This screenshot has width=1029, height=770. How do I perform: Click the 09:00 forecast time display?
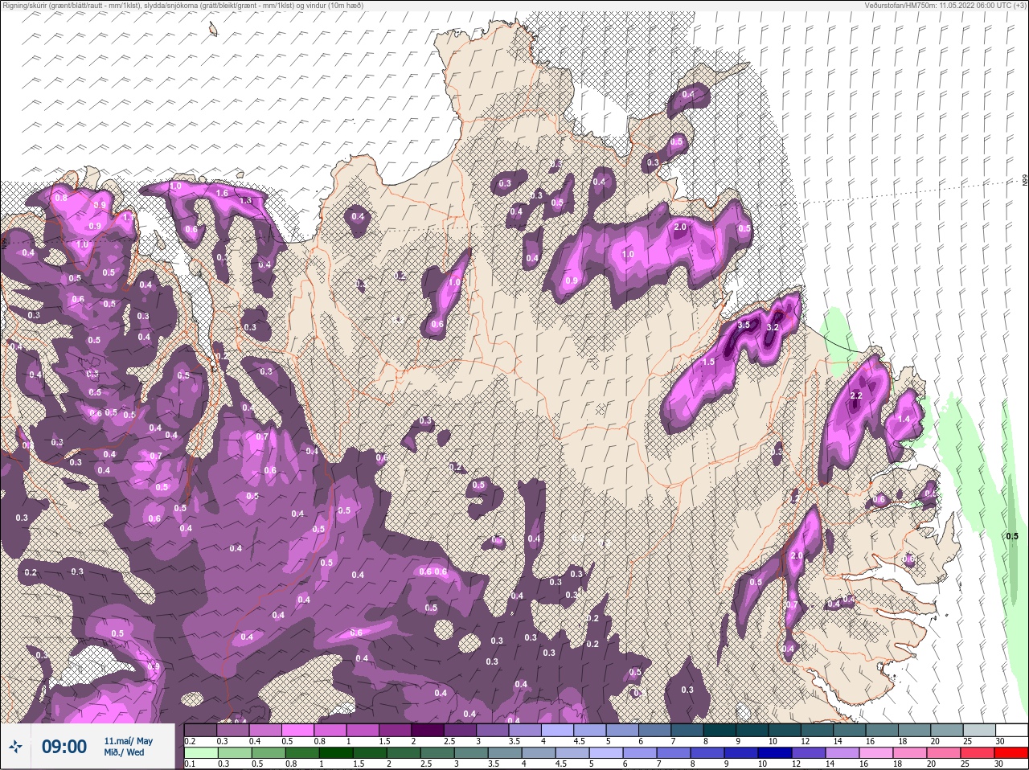tap(64, 747)
